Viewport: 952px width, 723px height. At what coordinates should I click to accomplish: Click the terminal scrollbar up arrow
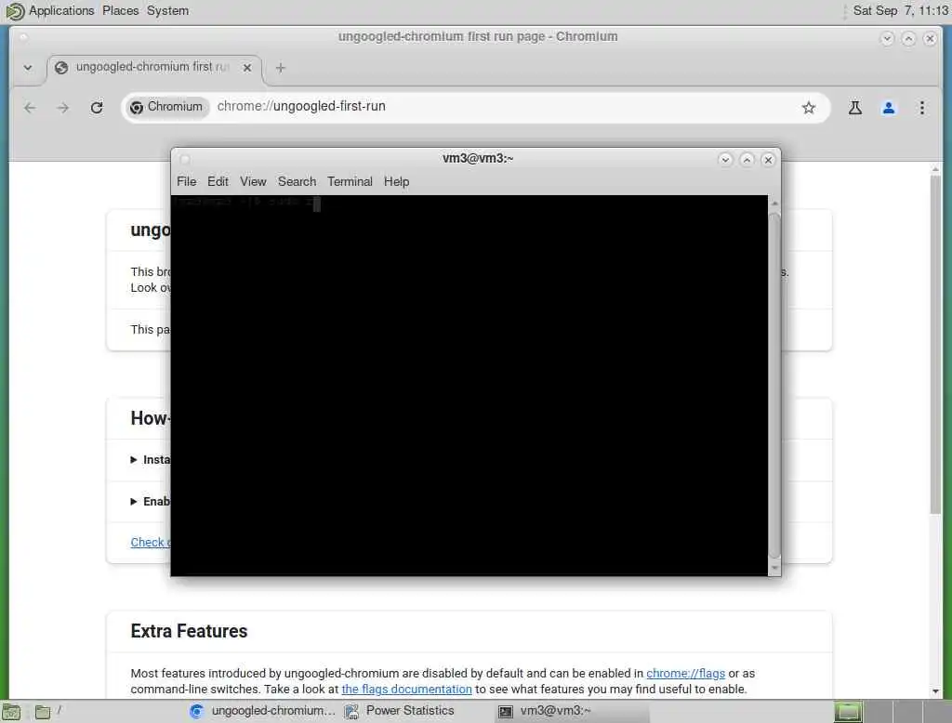774,203
